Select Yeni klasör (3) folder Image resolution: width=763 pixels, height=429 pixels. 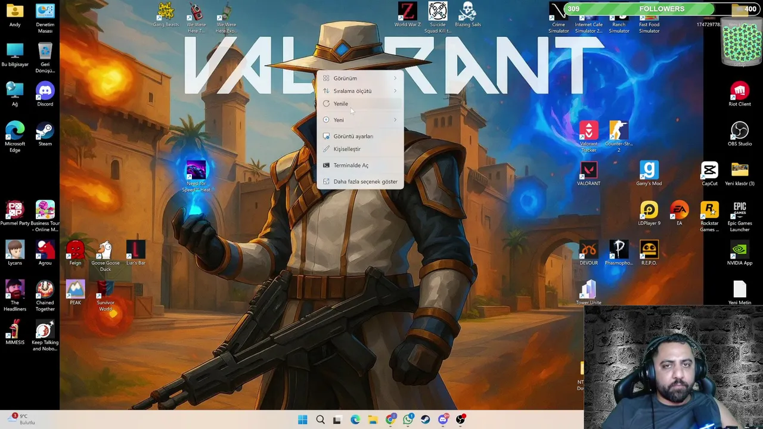coord(740,174)
